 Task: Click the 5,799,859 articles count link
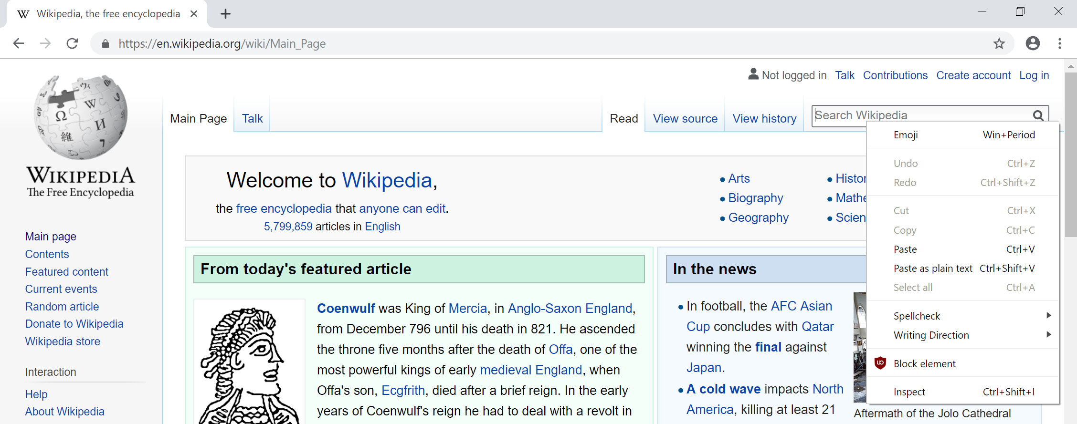(288, 227)
